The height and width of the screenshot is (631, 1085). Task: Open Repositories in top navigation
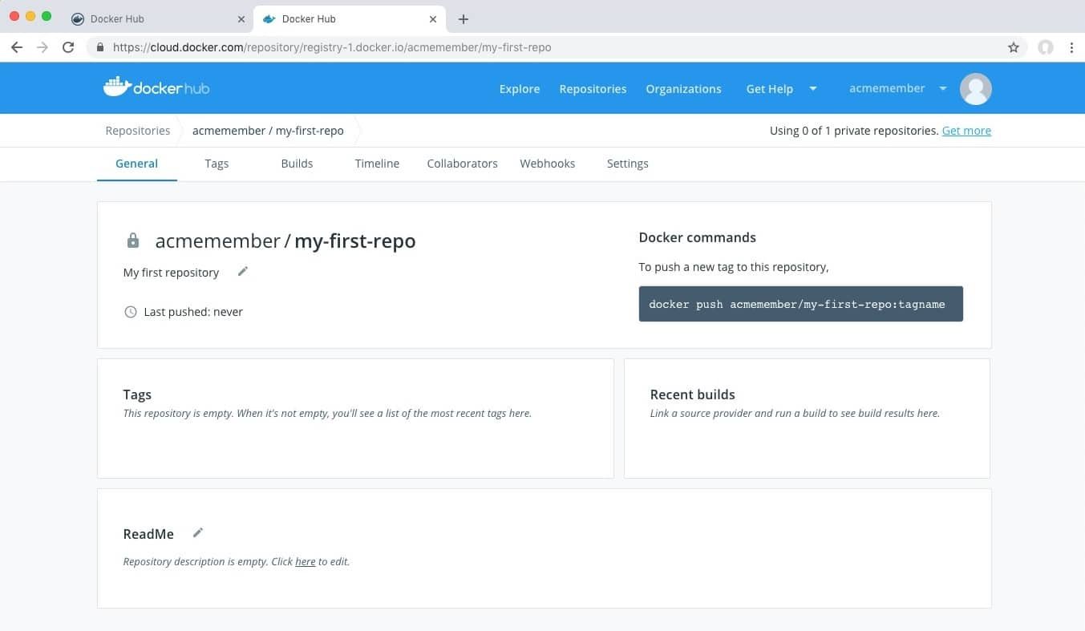(593, 89)
